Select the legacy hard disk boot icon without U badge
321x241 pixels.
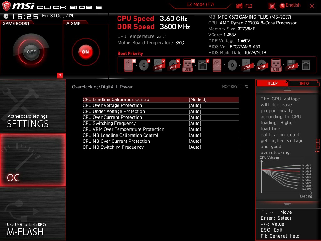pos(217,65)
